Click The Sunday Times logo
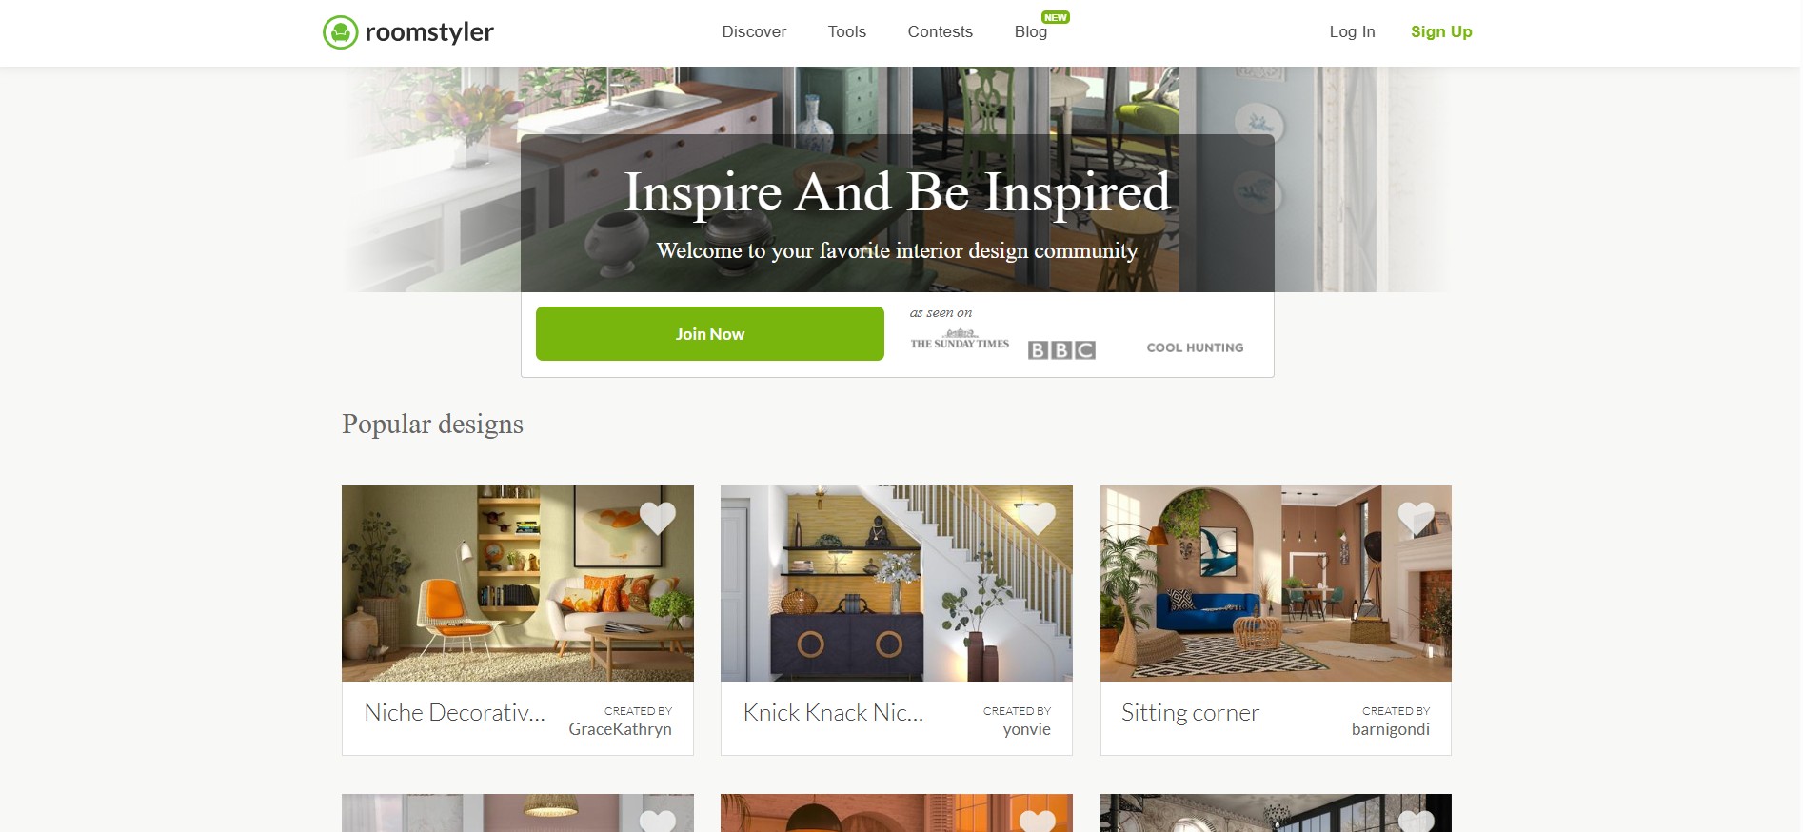The height and width of the screenshot is (832, 1803). pyautogui.click(x=960, y=340)
